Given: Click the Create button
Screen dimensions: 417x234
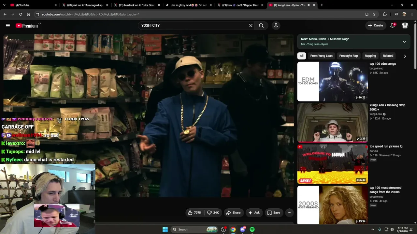Looking at the screenshot, I should click(x=375, y=25).
